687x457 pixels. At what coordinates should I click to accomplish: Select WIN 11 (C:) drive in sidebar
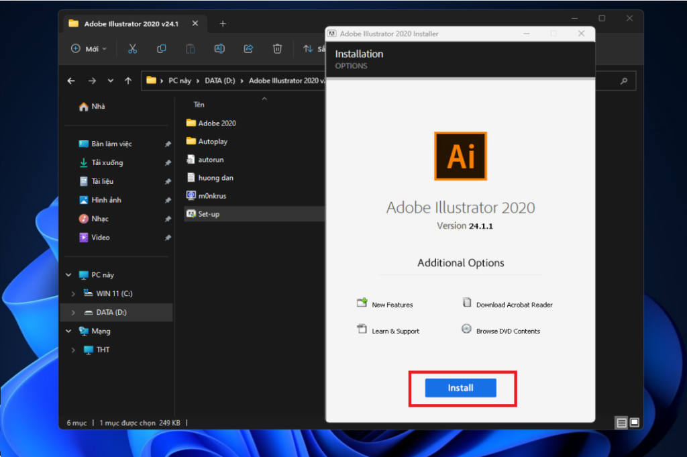[108, 293]
